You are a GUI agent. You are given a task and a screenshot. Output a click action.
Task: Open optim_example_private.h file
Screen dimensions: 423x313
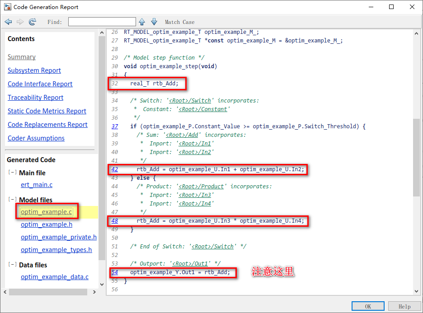pyautogui.click(x=59, y=237)
